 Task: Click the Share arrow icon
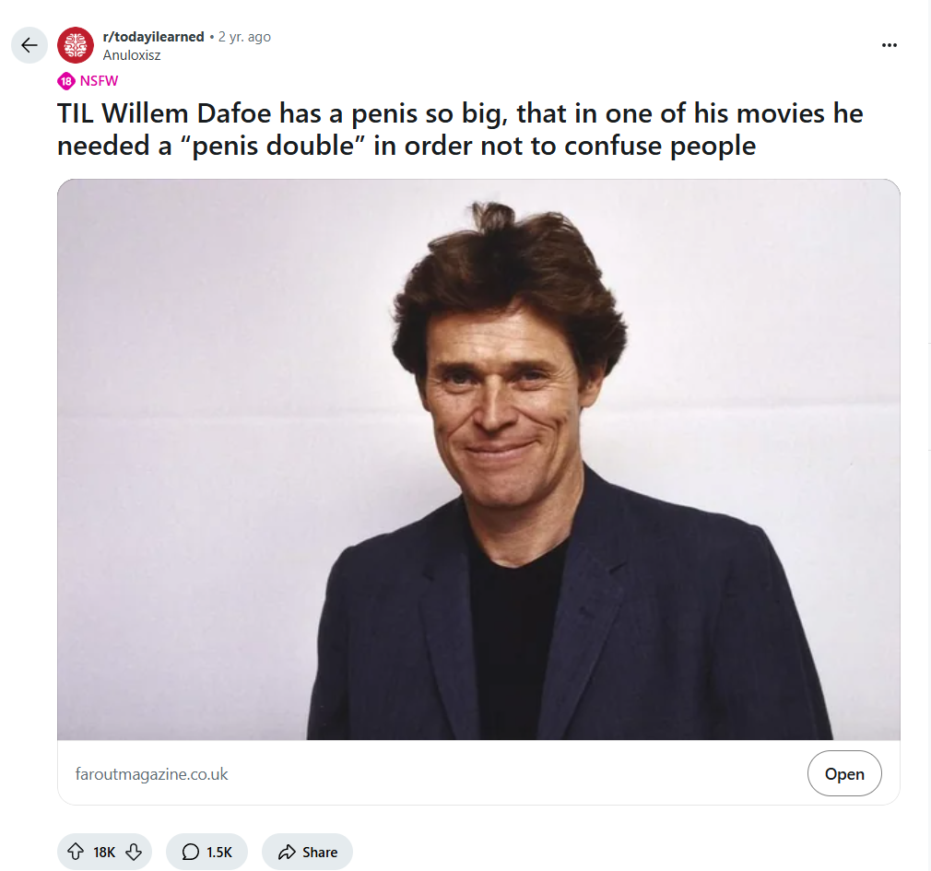point(287,852)
